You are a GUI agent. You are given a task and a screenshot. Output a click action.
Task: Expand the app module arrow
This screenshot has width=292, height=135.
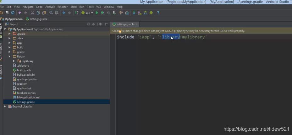[x=9, y=43]
